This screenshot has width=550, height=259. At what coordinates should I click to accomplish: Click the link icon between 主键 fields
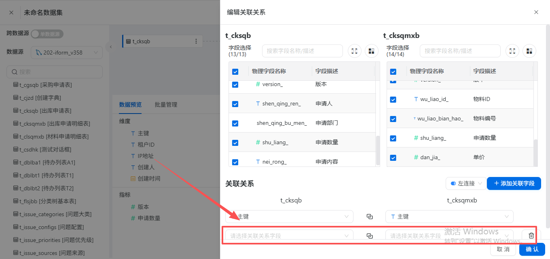coord(369,217)
